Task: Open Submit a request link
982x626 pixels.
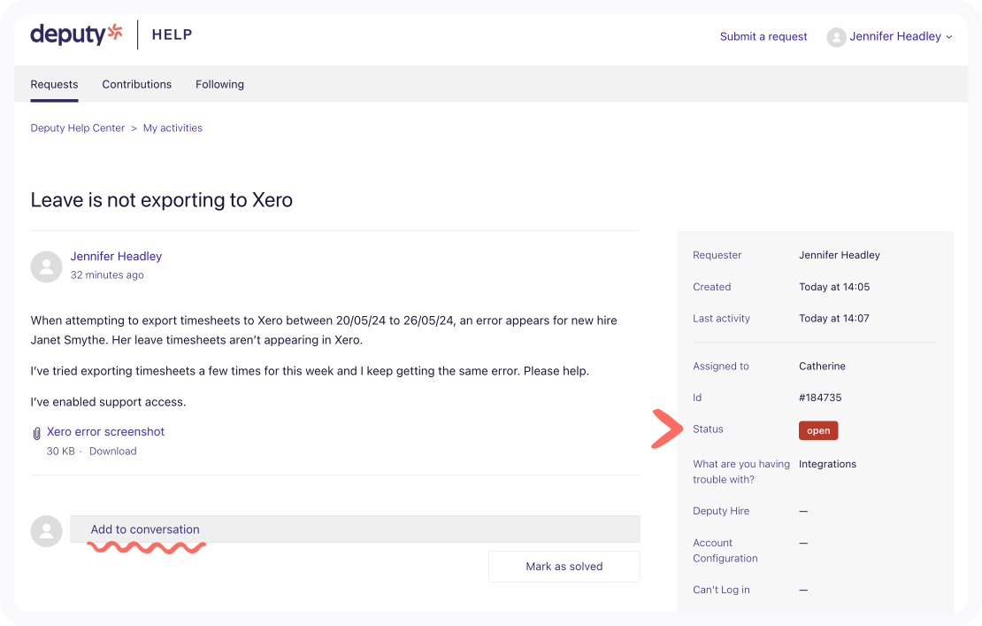Action: click(x=763, y=36)
